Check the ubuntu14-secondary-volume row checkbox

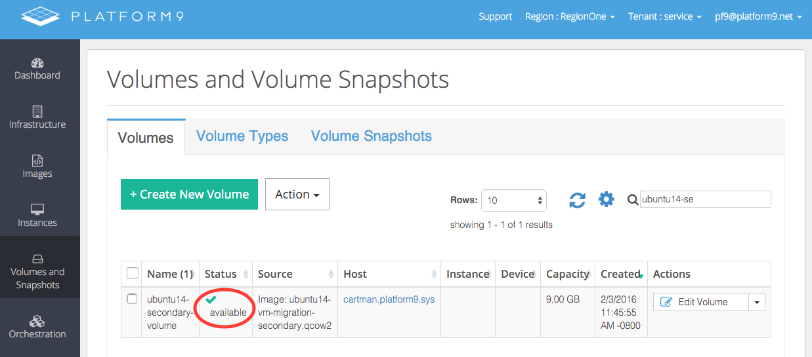[x=132, y=299]
